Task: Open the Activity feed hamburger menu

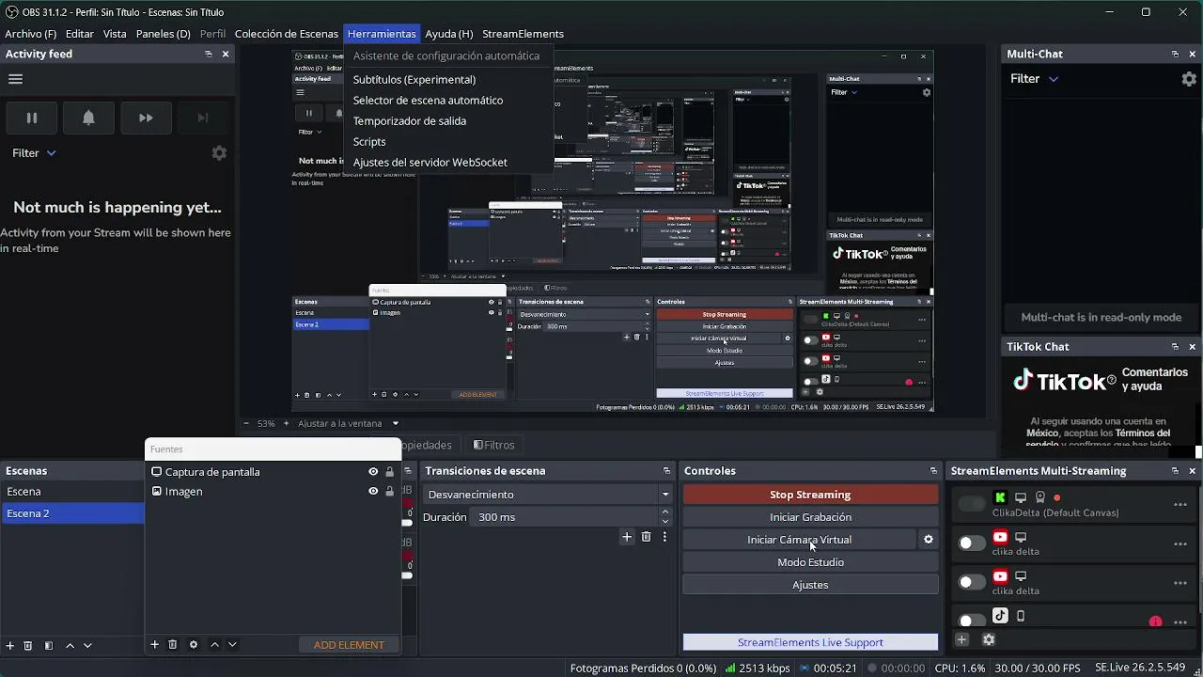Action: click(x=15, y=79)
